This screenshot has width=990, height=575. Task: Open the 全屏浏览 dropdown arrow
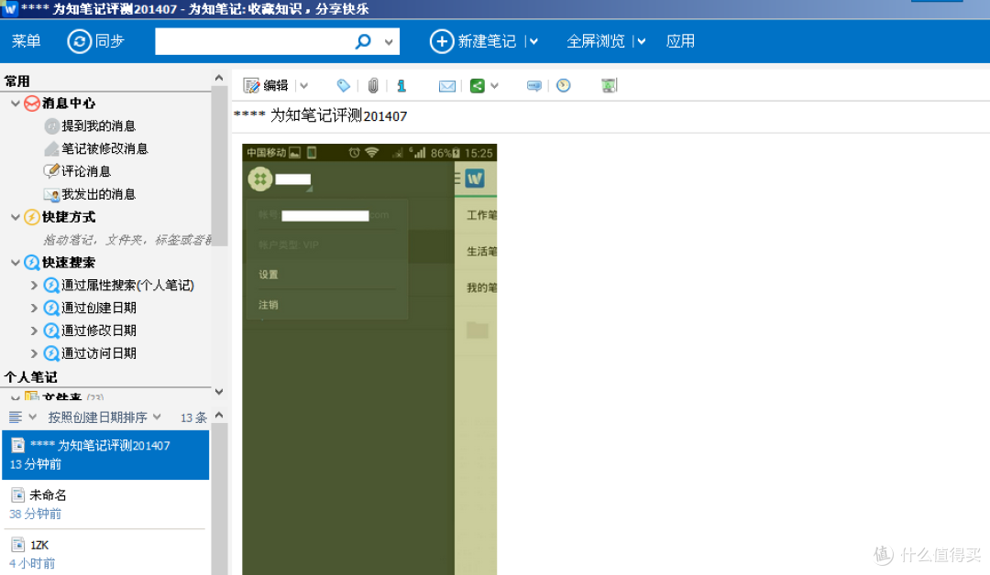pos(642,41)
